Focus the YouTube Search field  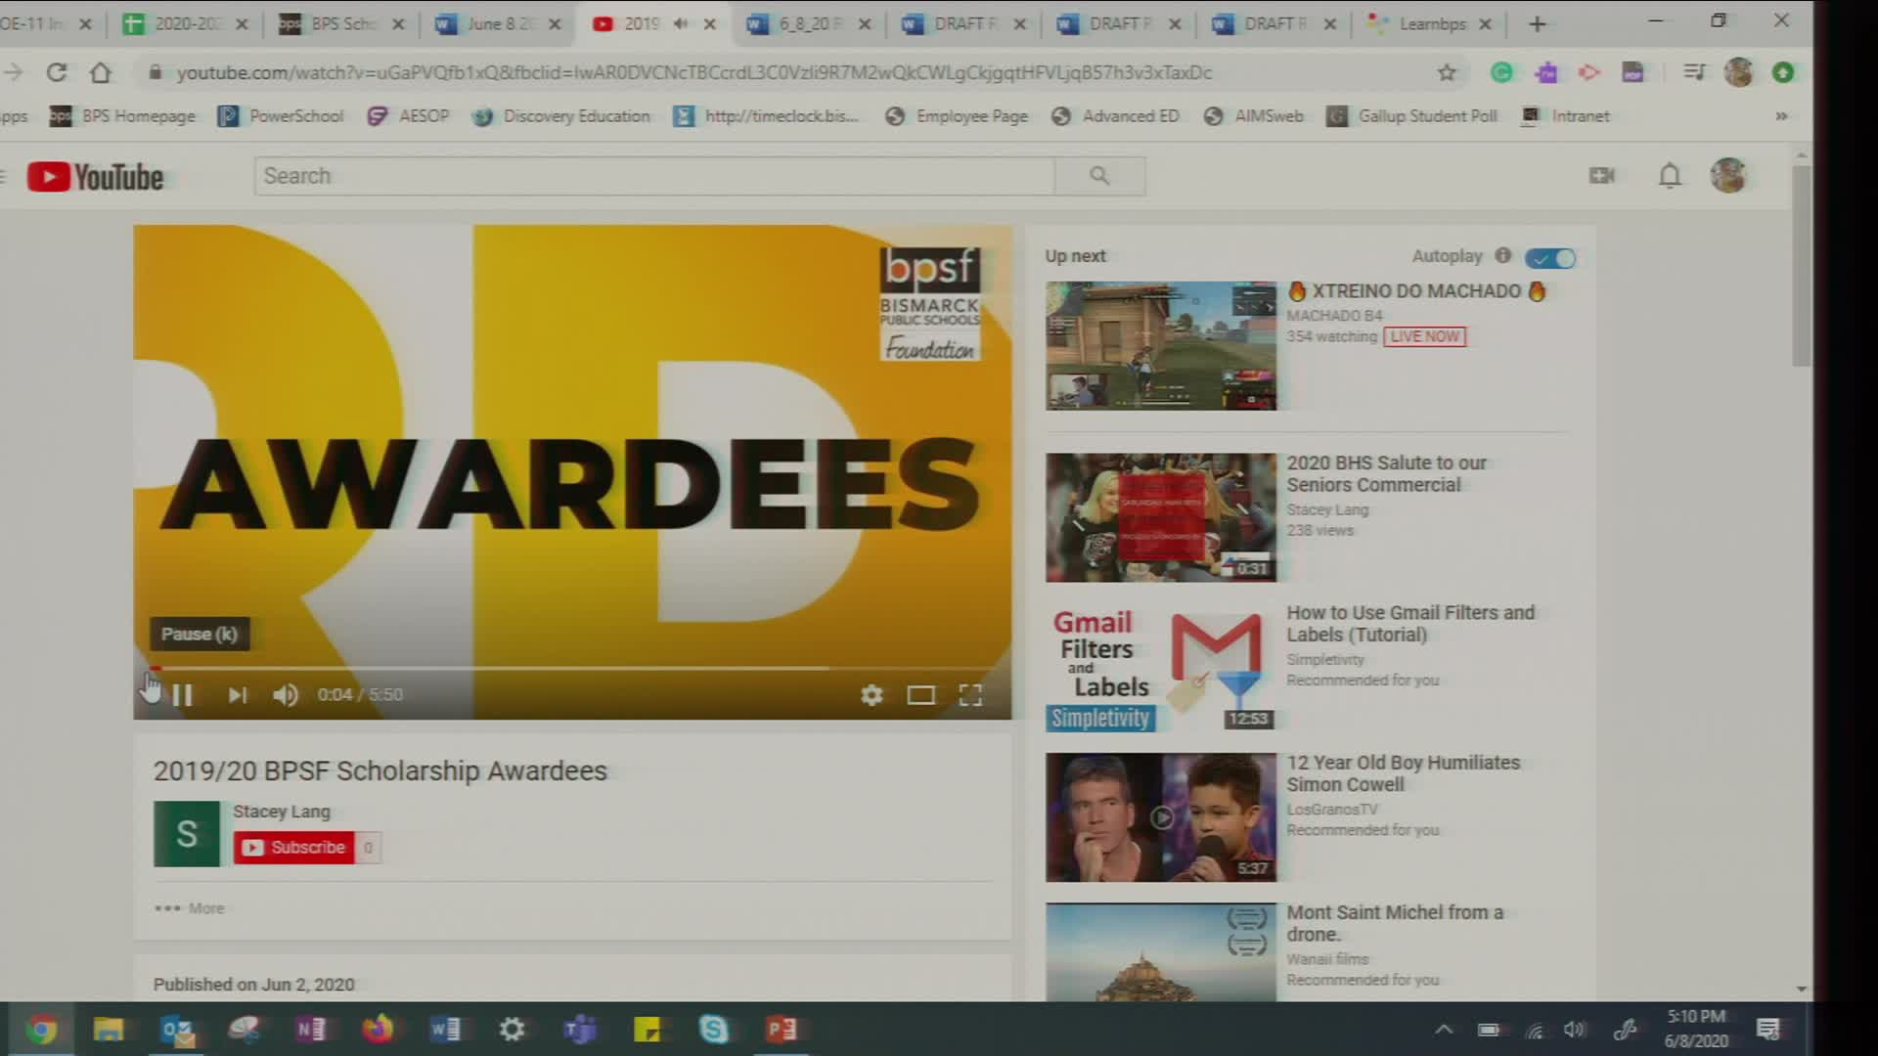coord(654,176)
